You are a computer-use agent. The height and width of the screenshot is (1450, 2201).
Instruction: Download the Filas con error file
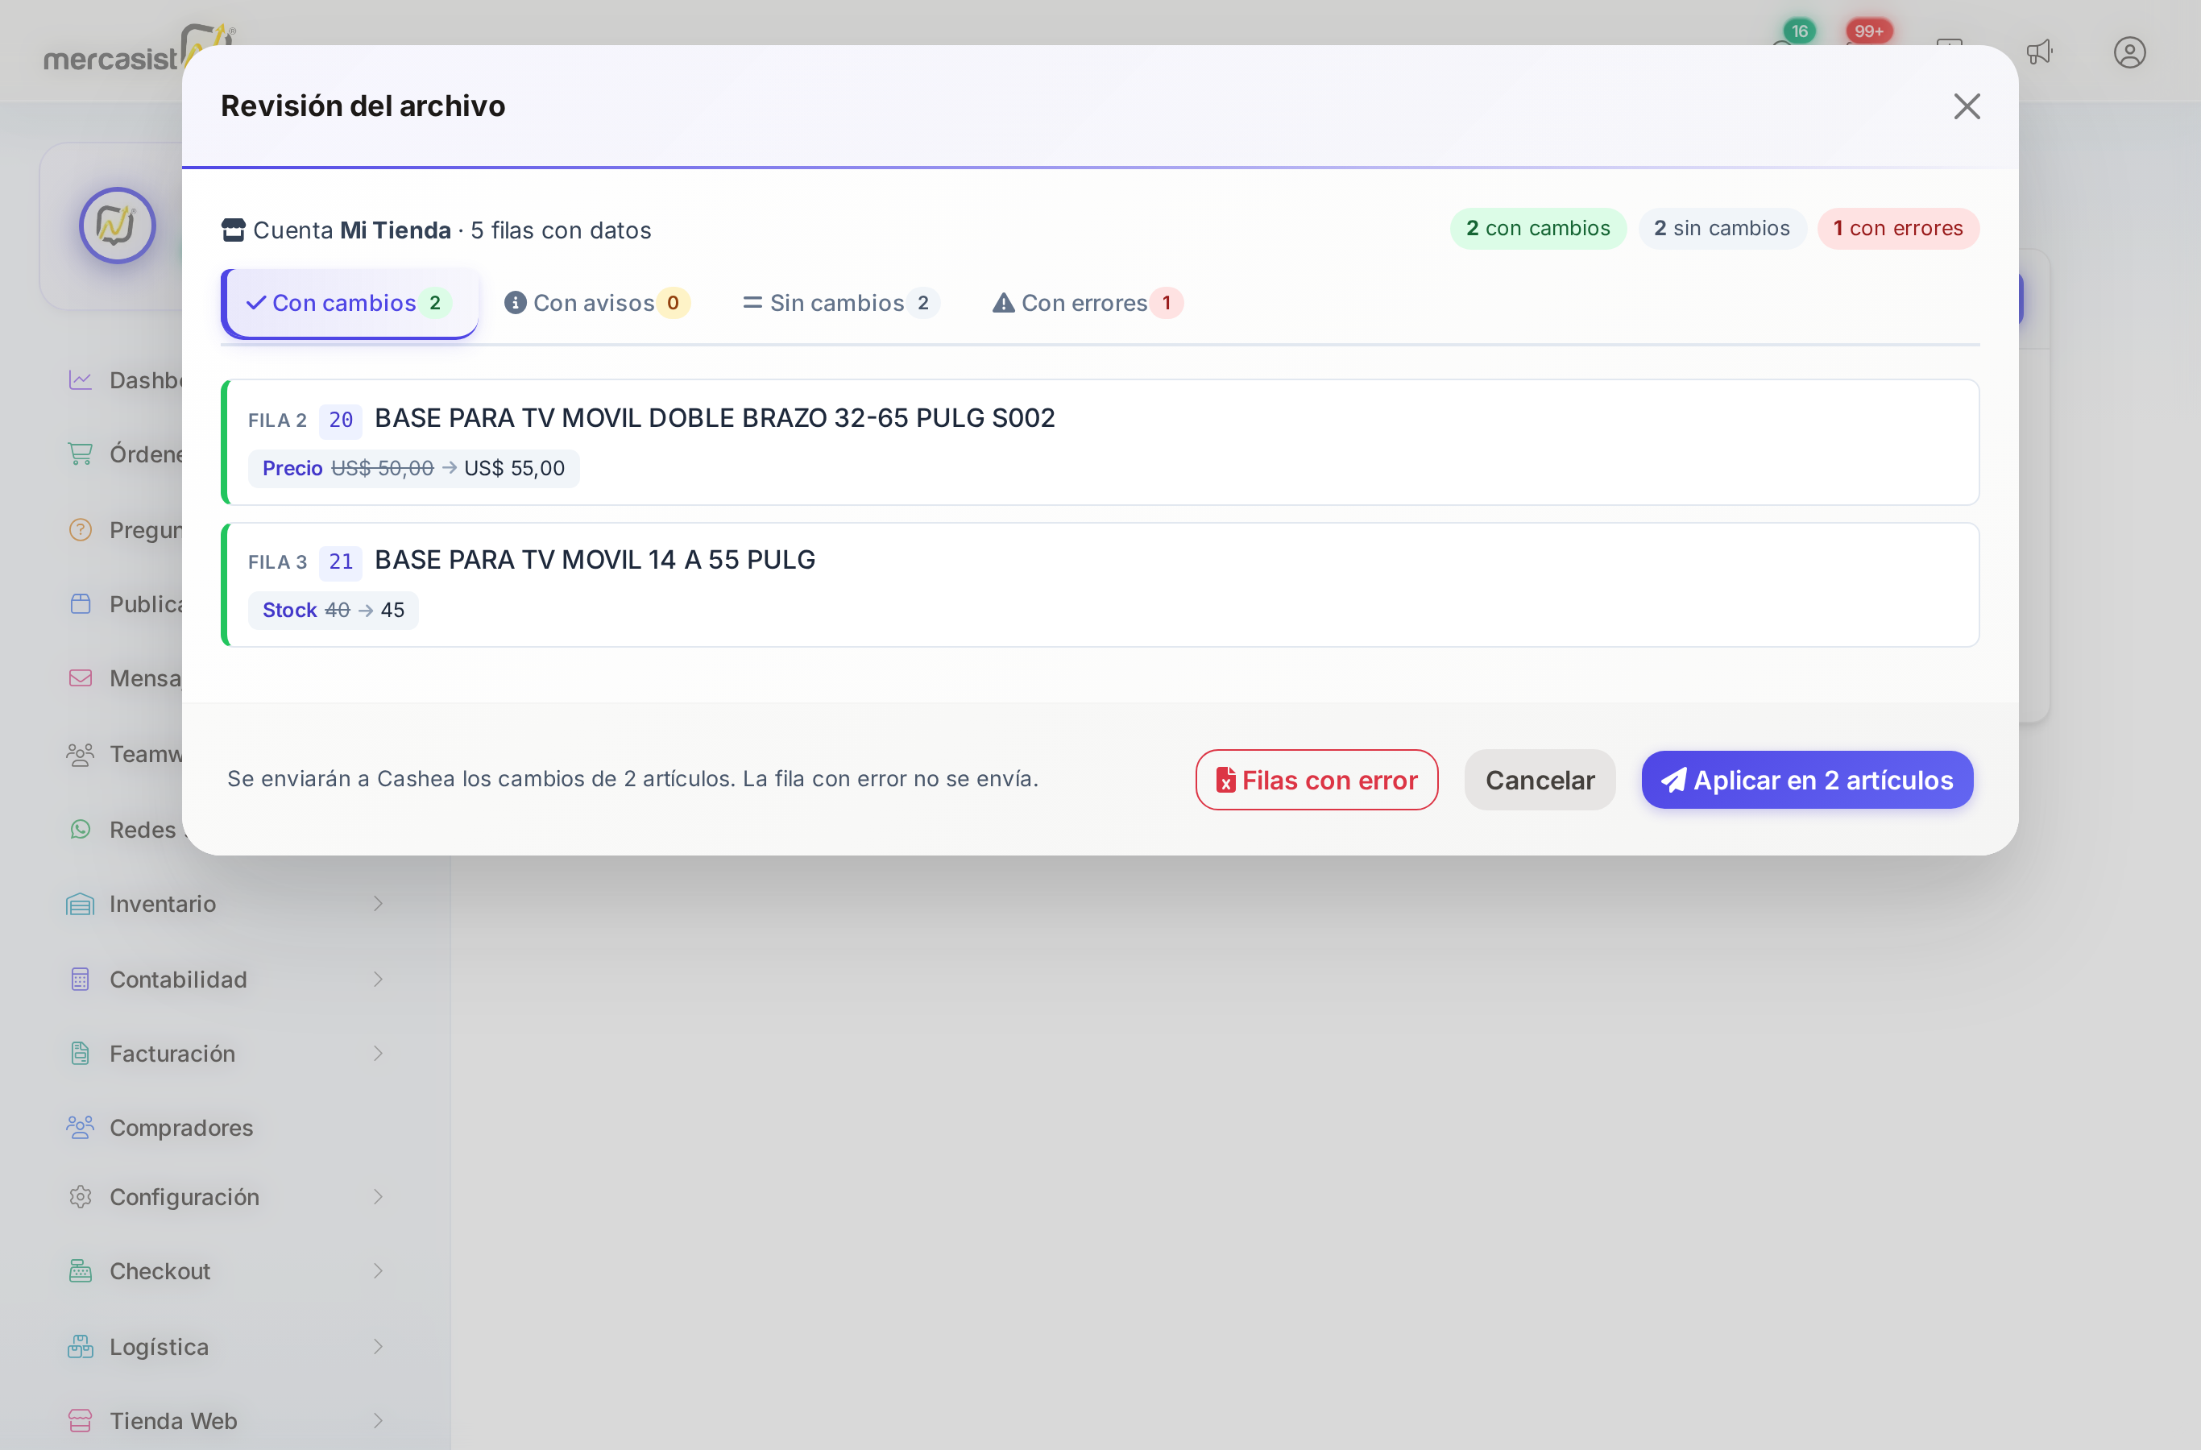tap(1316, 780)
